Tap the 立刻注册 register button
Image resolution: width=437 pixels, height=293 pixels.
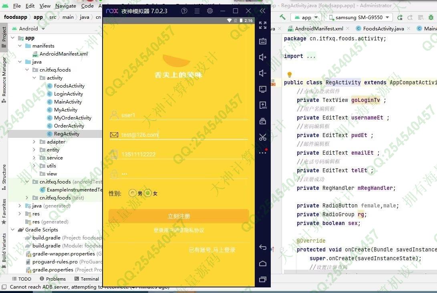tap(179, 216)
